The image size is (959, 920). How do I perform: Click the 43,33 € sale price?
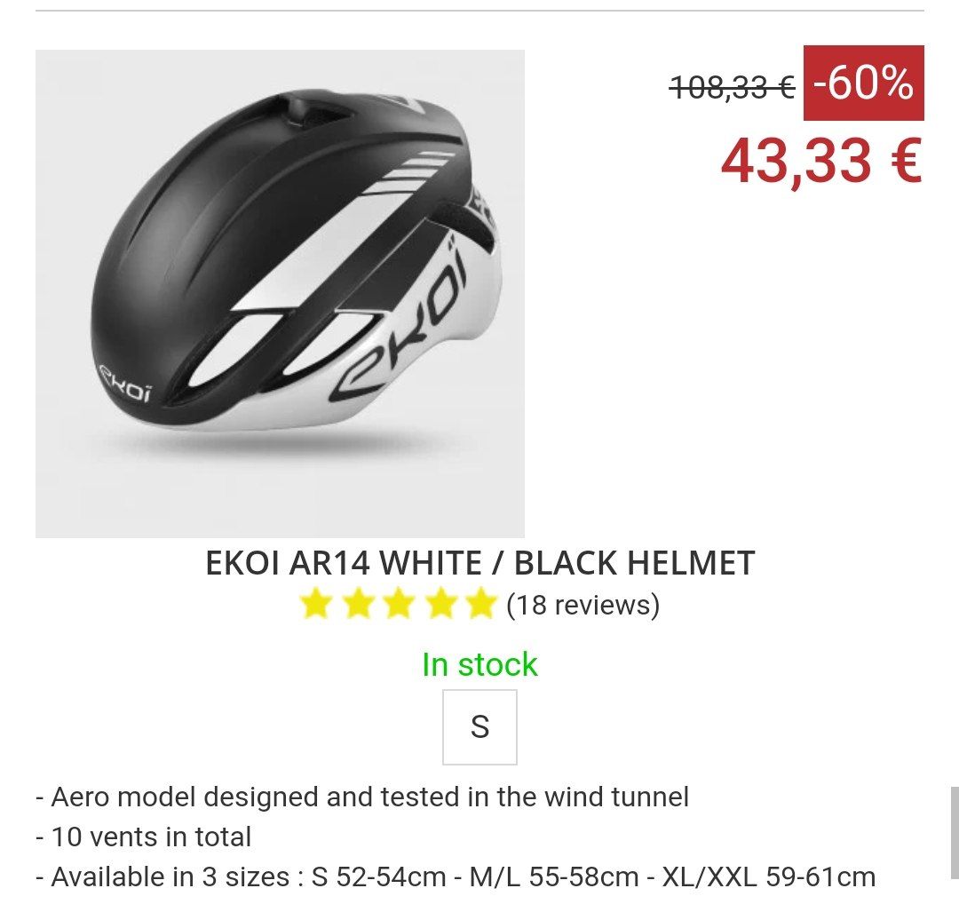coord(821,161)
